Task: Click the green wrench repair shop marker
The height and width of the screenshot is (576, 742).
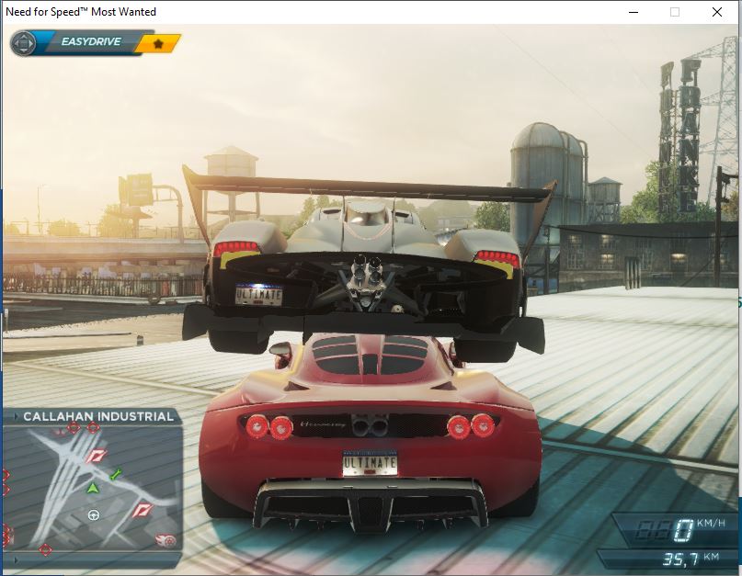Action: point(116,474)
